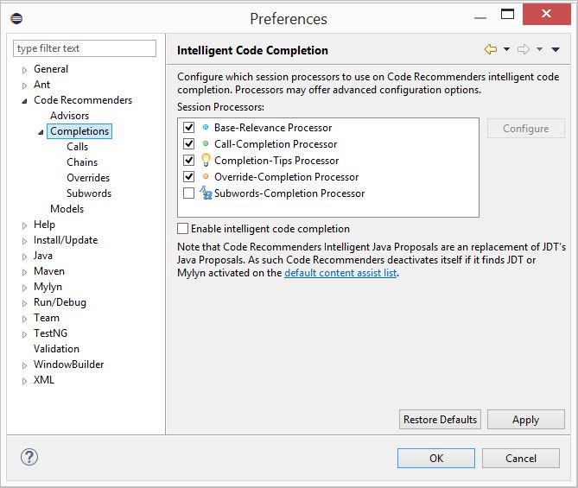Click the Subwords-Completion Processor icon

tap(206, 193)
